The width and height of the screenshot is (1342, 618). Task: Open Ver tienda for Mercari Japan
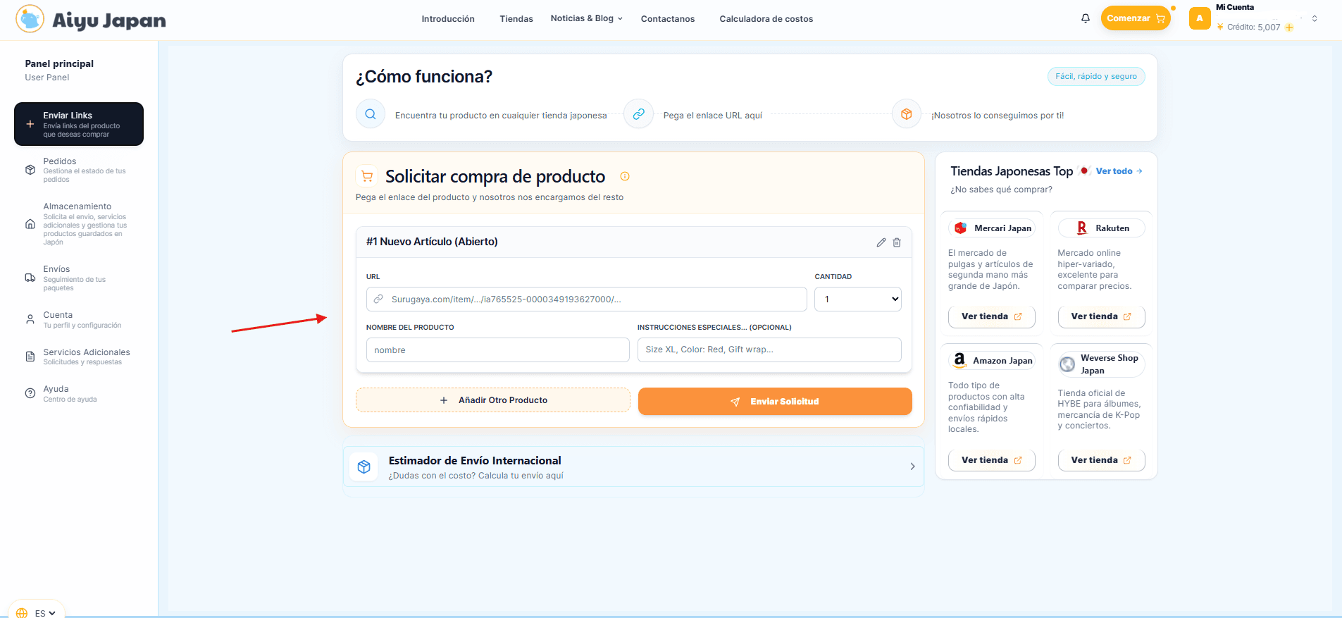tap(991, 316)
